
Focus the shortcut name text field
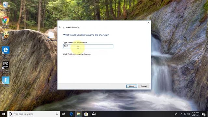pyautogui.click(x=88, y=46)
